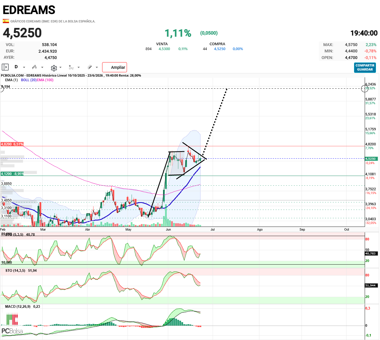
Task: Click the add indicator icon
Action: pyautogui.click(x=71, y=67)
